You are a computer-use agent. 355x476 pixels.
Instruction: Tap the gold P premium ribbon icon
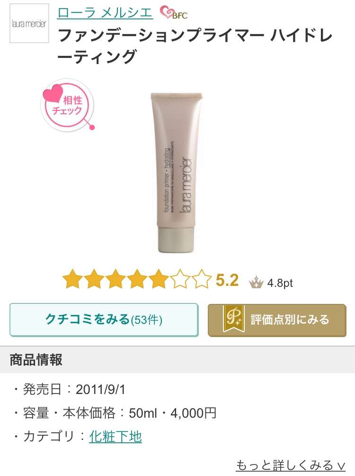[x=234, y=319]
